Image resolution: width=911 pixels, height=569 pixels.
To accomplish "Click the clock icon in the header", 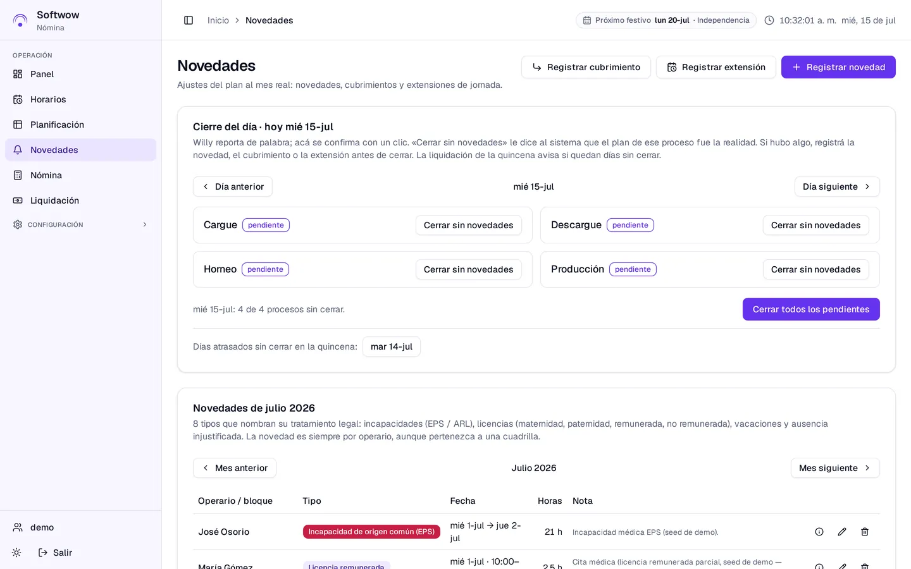I will (x=769, y=20).
